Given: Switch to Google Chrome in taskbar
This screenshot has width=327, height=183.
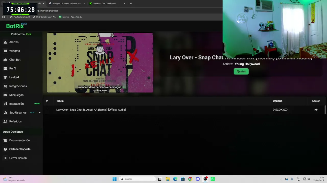Looking at the screenshot, I should (x=190, y=179).
